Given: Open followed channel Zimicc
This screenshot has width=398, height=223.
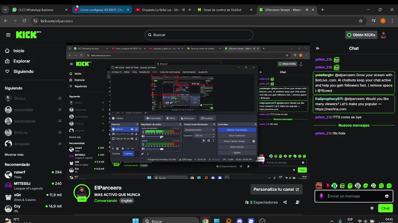Looking at the screenshot, I should point(33,98).
